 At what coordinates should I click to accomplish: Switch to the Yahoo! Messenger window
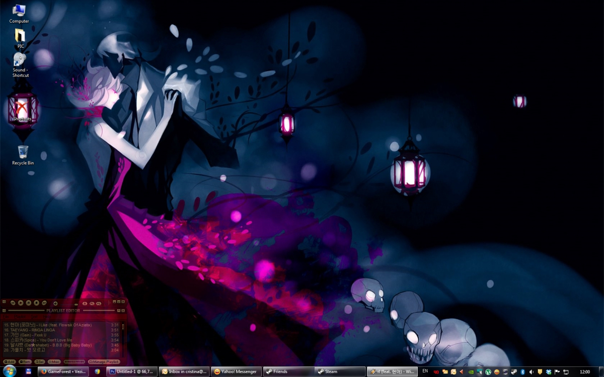pyautogui.click(x=236, y=372)
